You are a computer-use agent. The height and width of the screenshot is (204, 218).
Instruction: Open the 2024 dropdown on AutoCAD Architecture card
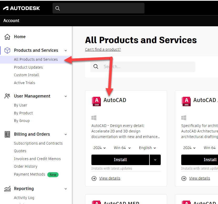[x=189, y=148]
